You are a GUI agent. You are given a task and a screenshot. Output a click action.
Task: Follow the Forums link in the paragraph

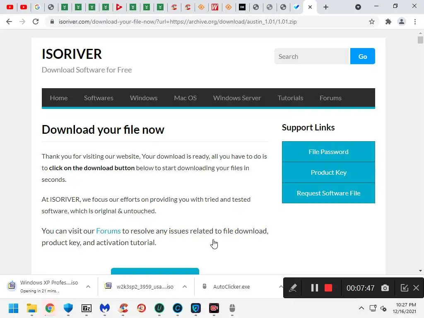point(108,231)
